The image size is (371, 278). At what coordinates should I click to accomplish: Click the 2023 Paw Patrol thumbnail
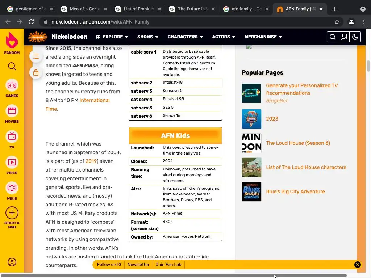(x=251, y=119)
